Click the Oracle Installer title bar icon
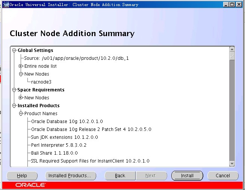 tap(6, 5)
